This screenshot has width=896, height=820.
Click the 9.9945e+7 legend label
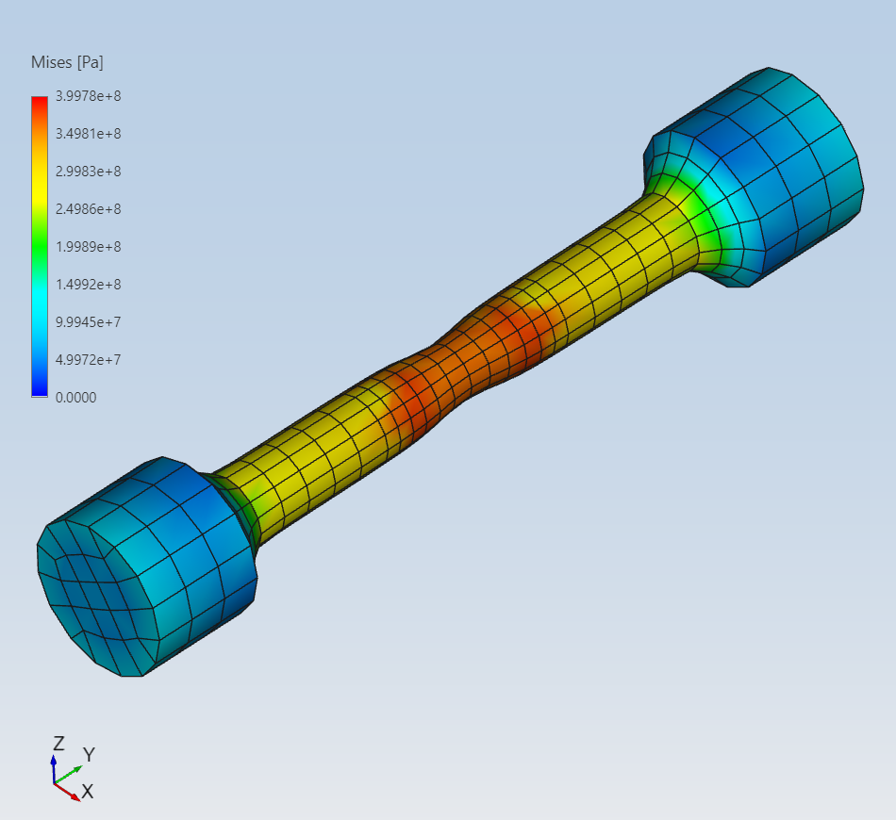pyautogui.click(x=89, y=322)
